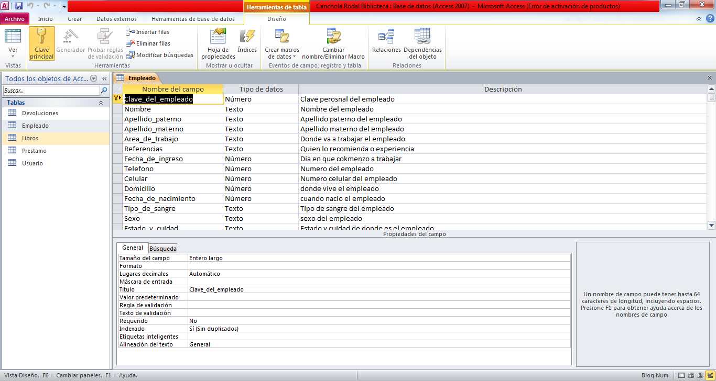Click Insertar filas in the ribbon
Screen dimensions: 716x381
pyautogui.click(x=148, y=32)
